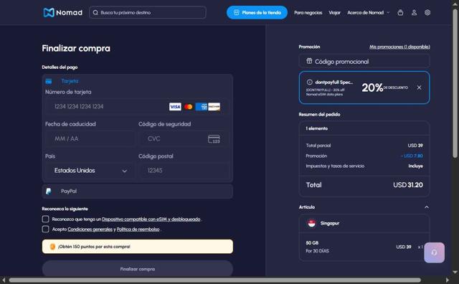Collapse the Artículo section chevron
Image resolution: width=459 pixels, height=284 pixels.
coord(427,207)
